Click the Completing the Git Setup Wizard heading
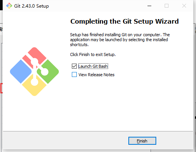This screenshot has width=196, height=152. (x=125, y=21)
